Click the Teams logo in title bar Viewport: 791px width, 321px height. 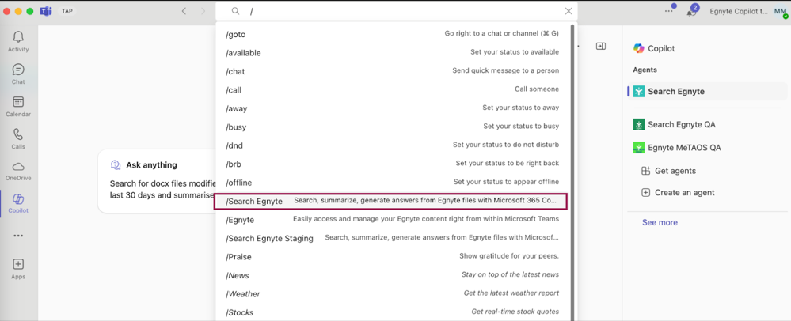click(47, 11)
